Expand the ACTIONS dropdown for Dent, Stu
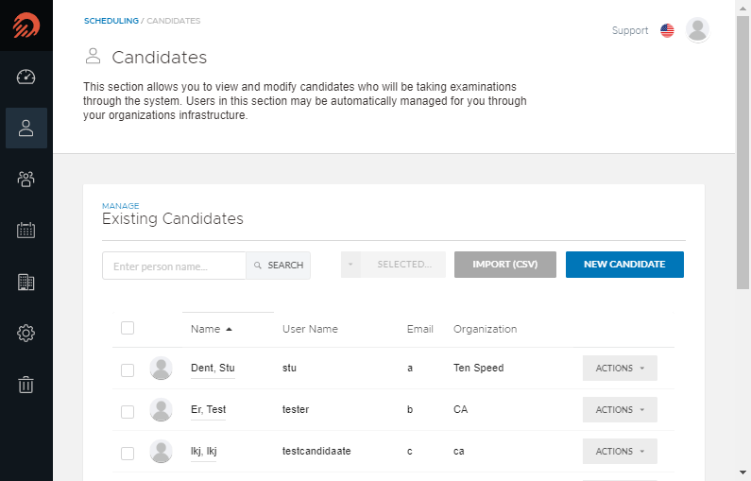 pos(620,368)
